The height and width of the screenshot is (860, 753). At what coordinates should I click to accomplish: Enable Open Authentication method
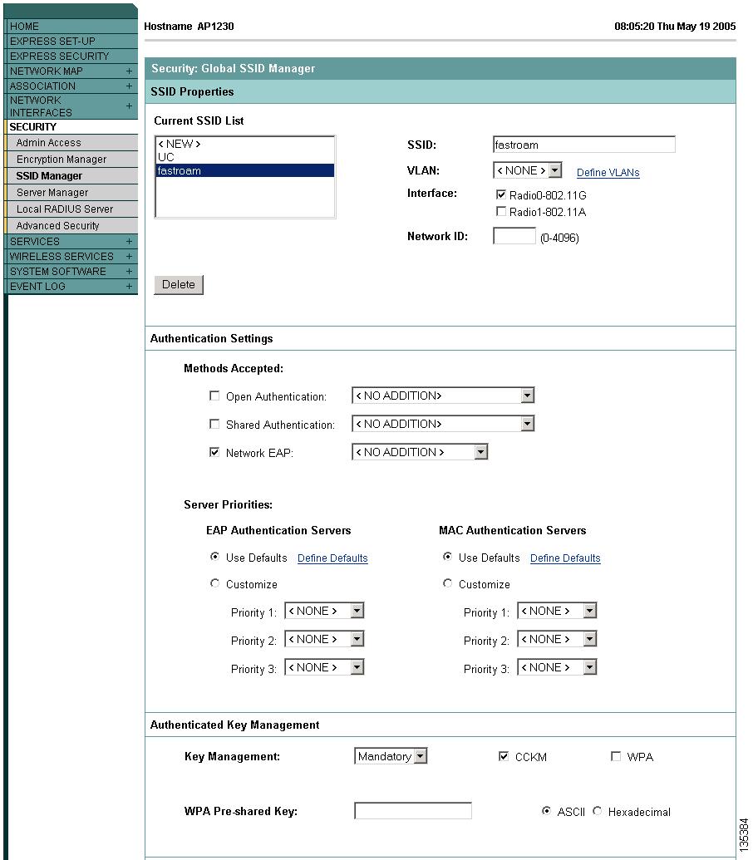pos(214,395)
